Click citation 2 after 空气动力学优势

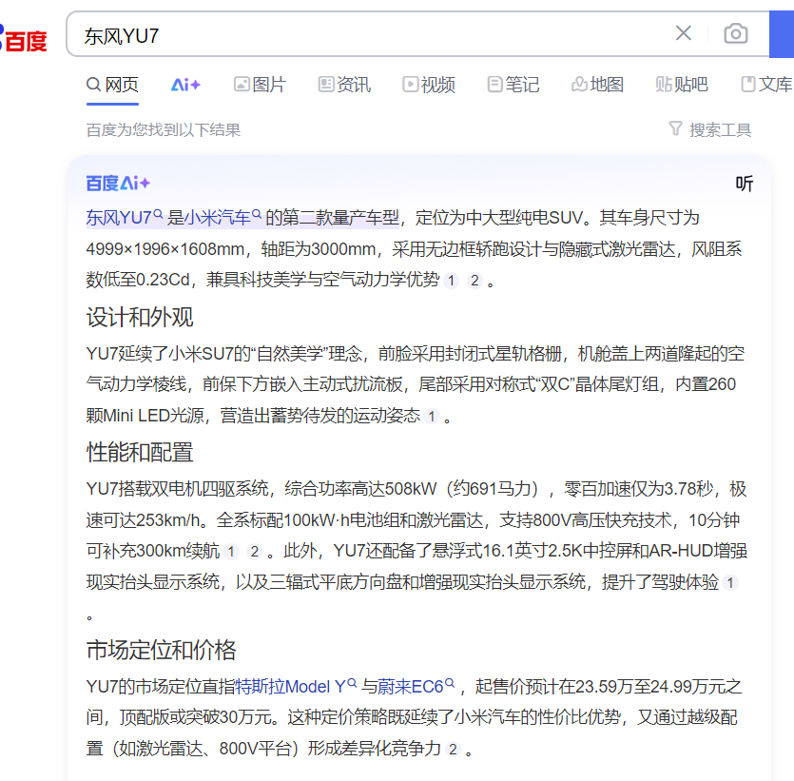click(474, 281)
